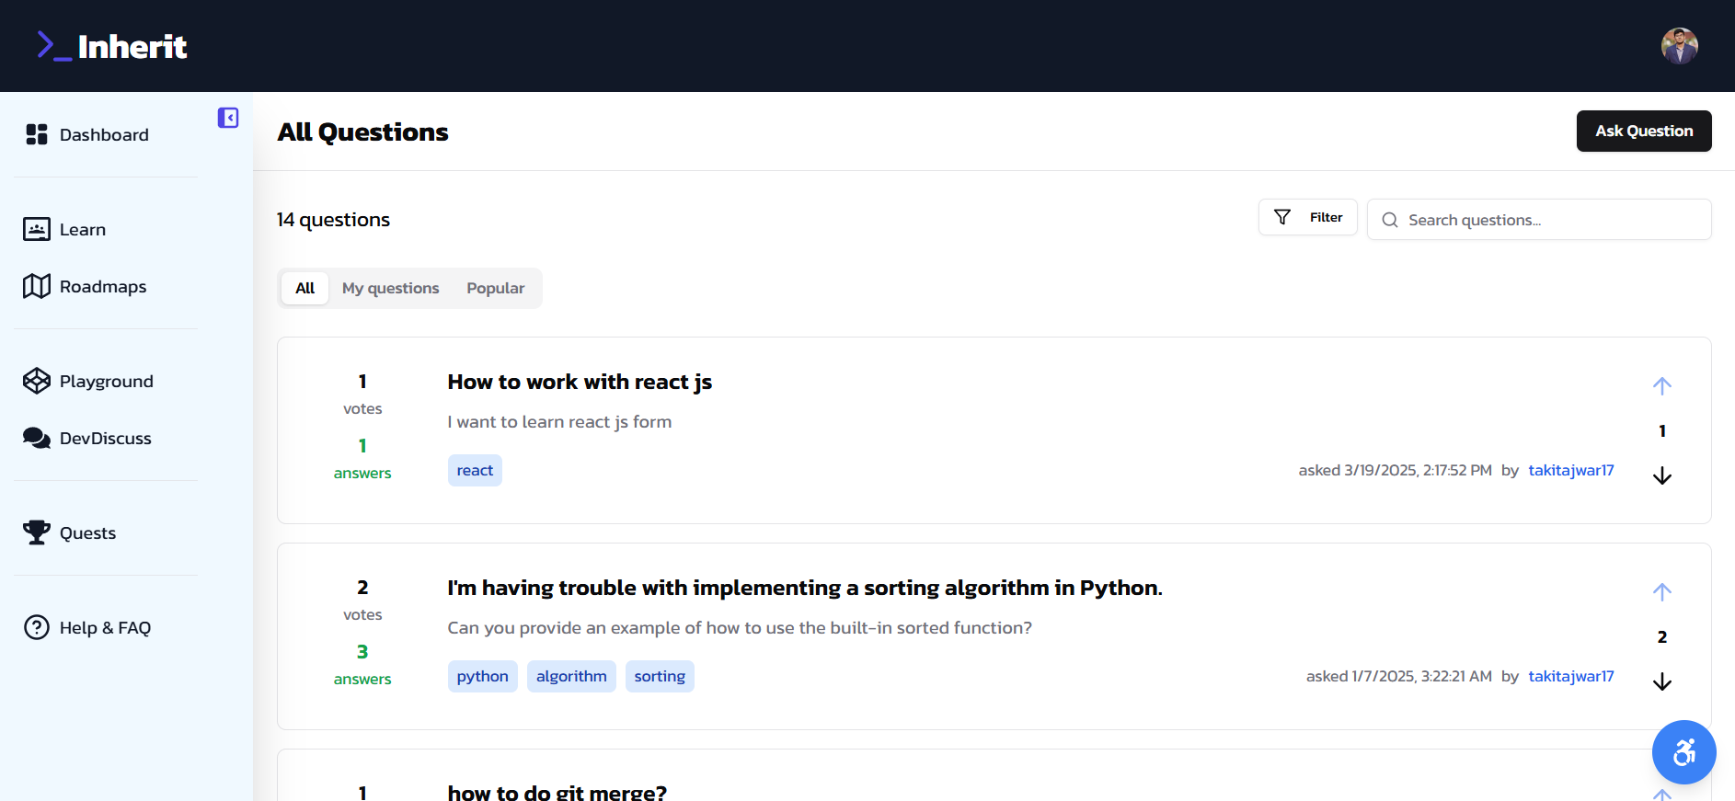
Task: Click the Dashboard grid icon
Action: (37, 134)
